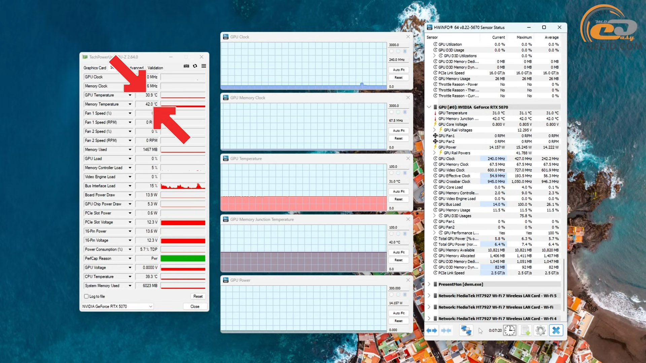Open the GPU-Z hamburger menu
The image size is (646, 363).
click(204, 66)
